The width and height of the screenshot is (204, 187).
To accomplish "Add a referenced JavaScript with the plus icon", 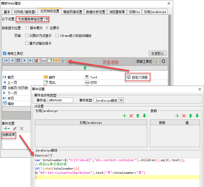I will [125, 116].
